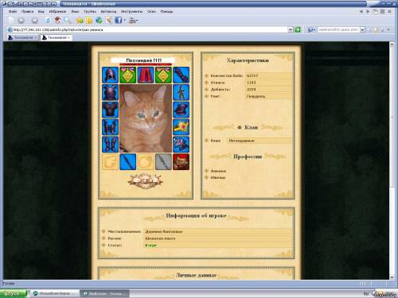Viewport: 398px width, 298px height.
Task: Select the red pants equipment slot
Action: (x=146, y=75)
